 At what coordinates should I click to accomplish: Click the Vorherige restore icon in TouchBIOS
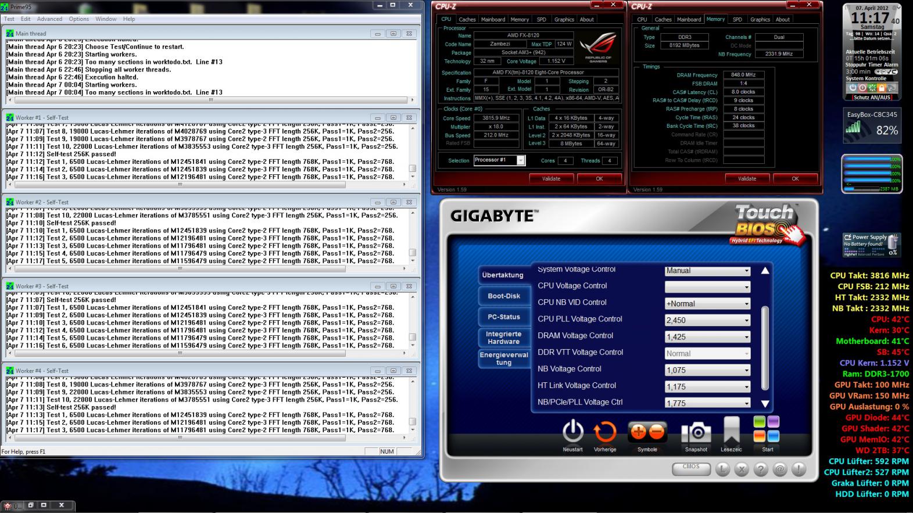pyautogui.click(x=604, y=432)
